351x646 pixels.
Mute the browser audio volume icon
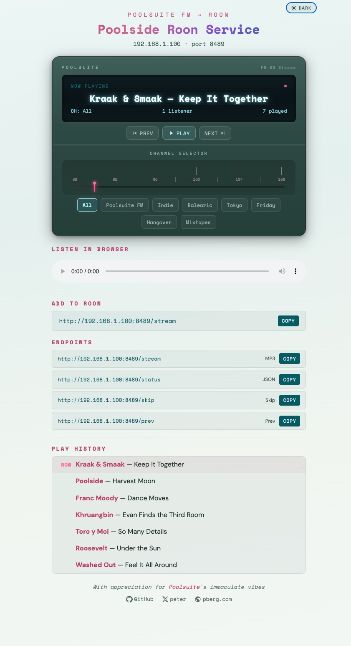(x=282, y=271)
